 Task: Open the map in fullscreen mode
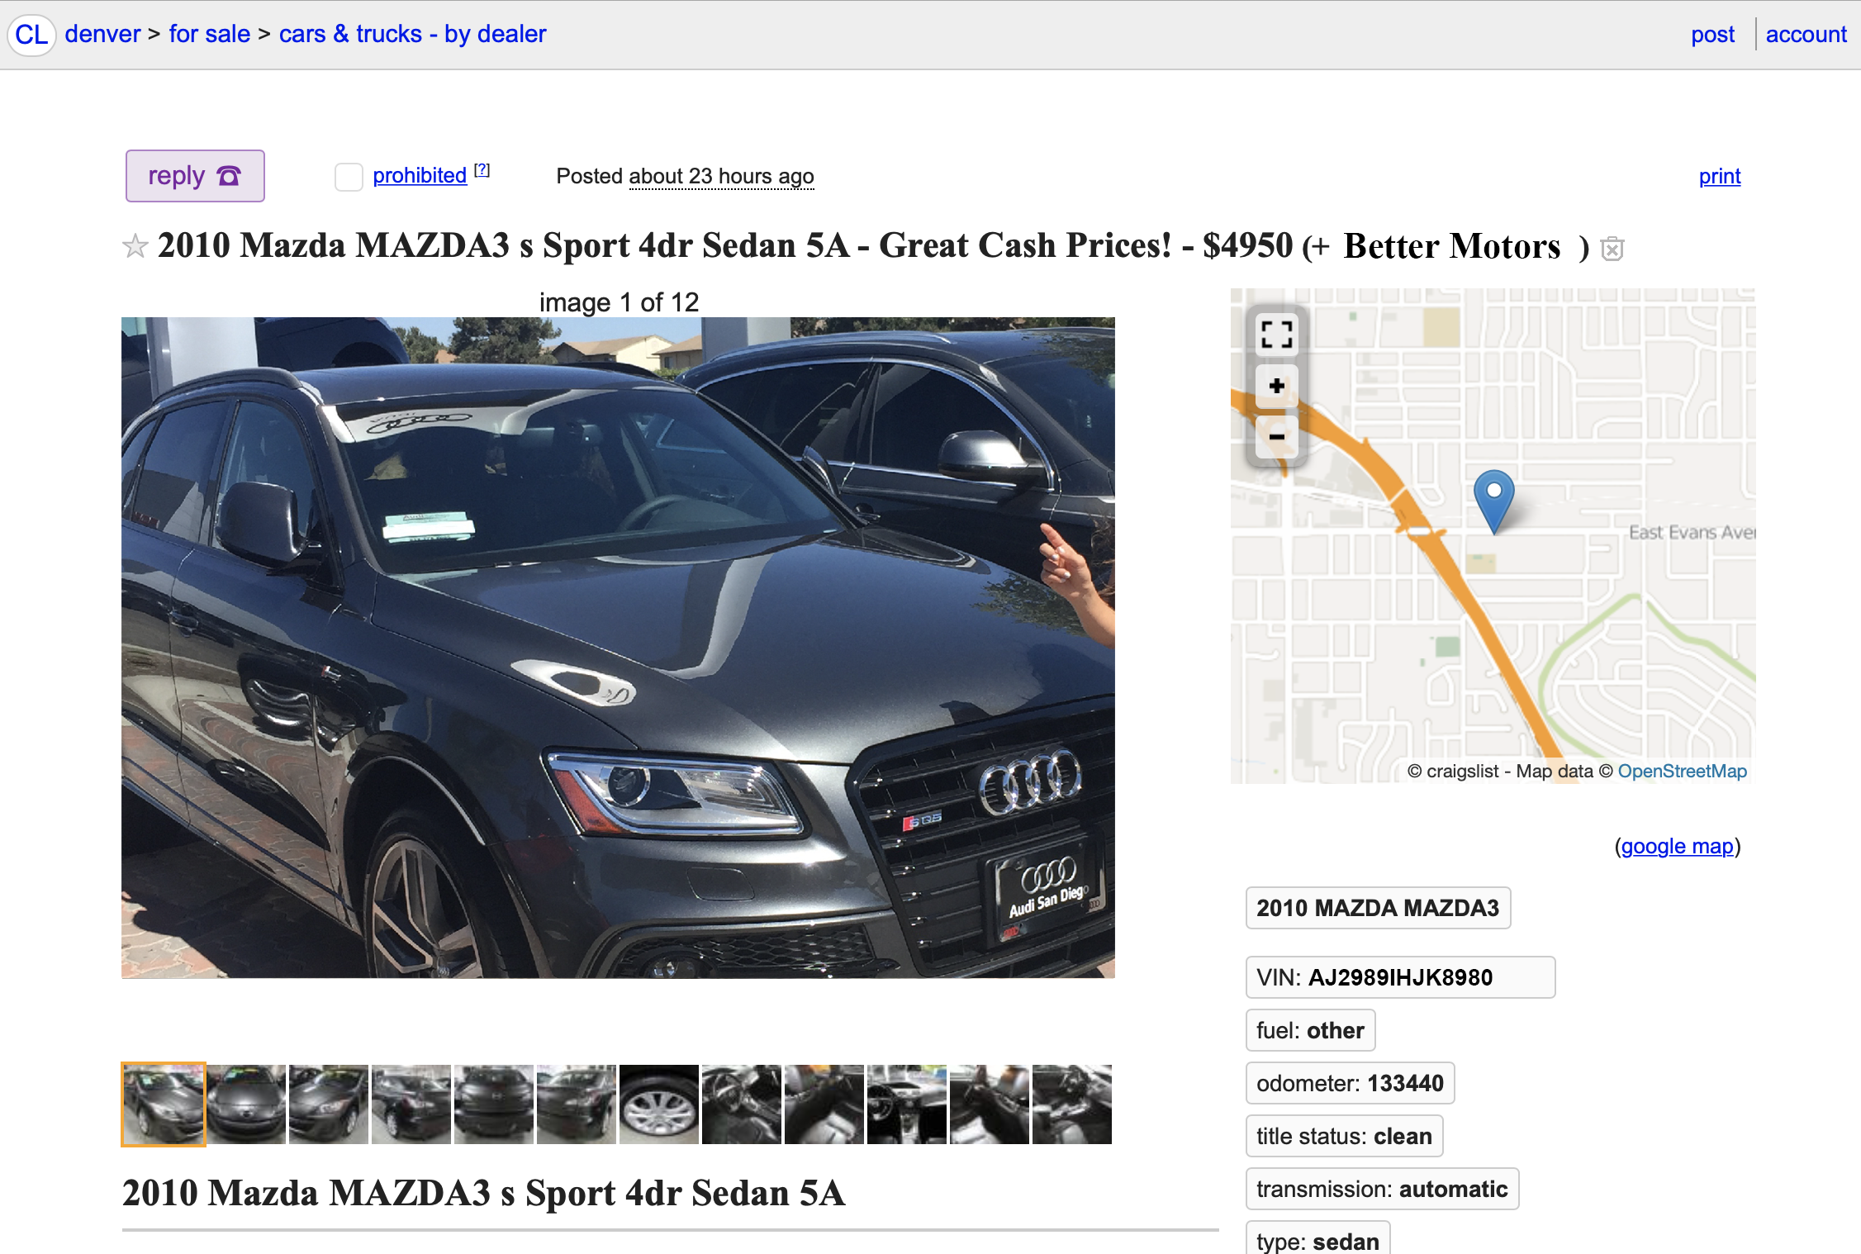(x=1276, y=335)
